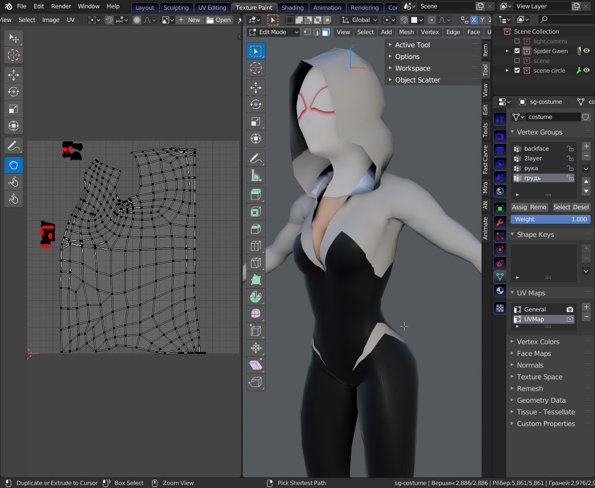The width and height of the screenshot is (595, 488).
Task: Select the Relax tool in the UV editor
Action: pyautogui.click(x=14, y=182)
